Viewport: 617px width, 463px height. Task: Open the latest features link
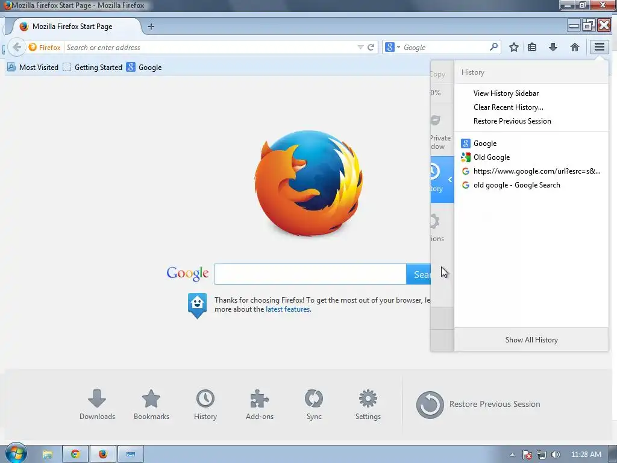(x=287, y=309)
